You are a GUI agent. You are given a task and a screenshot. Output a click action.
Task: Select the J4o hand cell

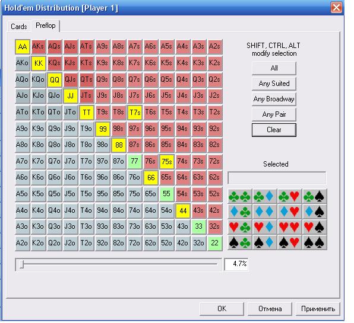[x=71, y=210]
